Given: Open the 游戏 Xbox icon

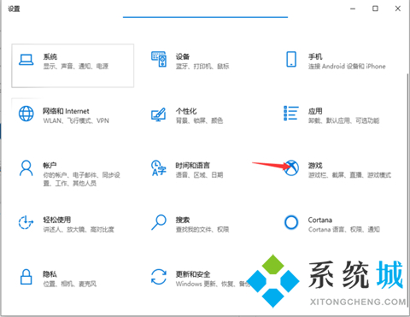Looking at the screenshot, I should (292, 168).
